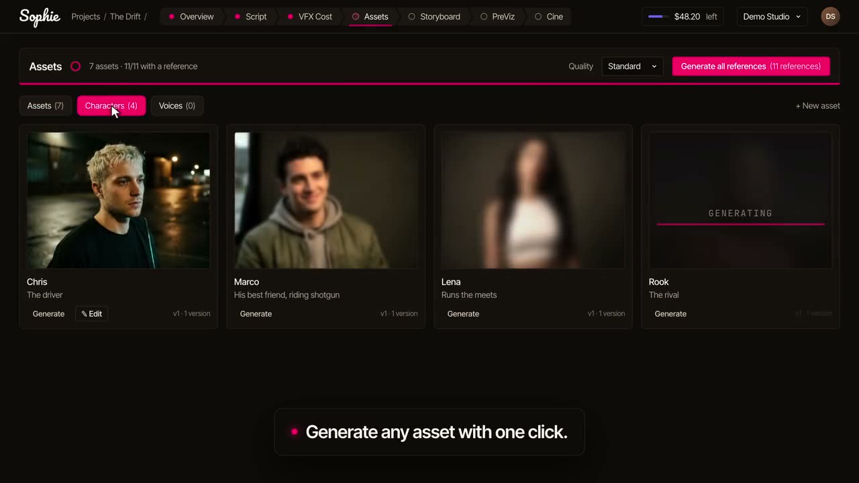Screen dimensions: 859x483
Task: Click Rook's generating thumbnail
Action: (x=740, y=200)
